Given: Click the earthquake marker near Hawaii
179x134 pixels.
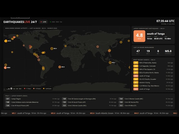Looking at the screenshot, I should 12,52.
